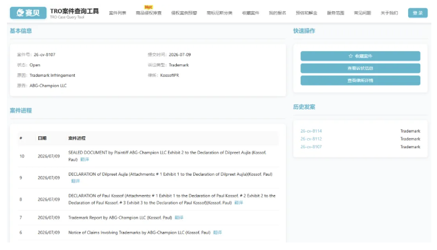Click the 快速操作 section heading
This screenshot has height=250, width=437.
[x=304, y=31]
